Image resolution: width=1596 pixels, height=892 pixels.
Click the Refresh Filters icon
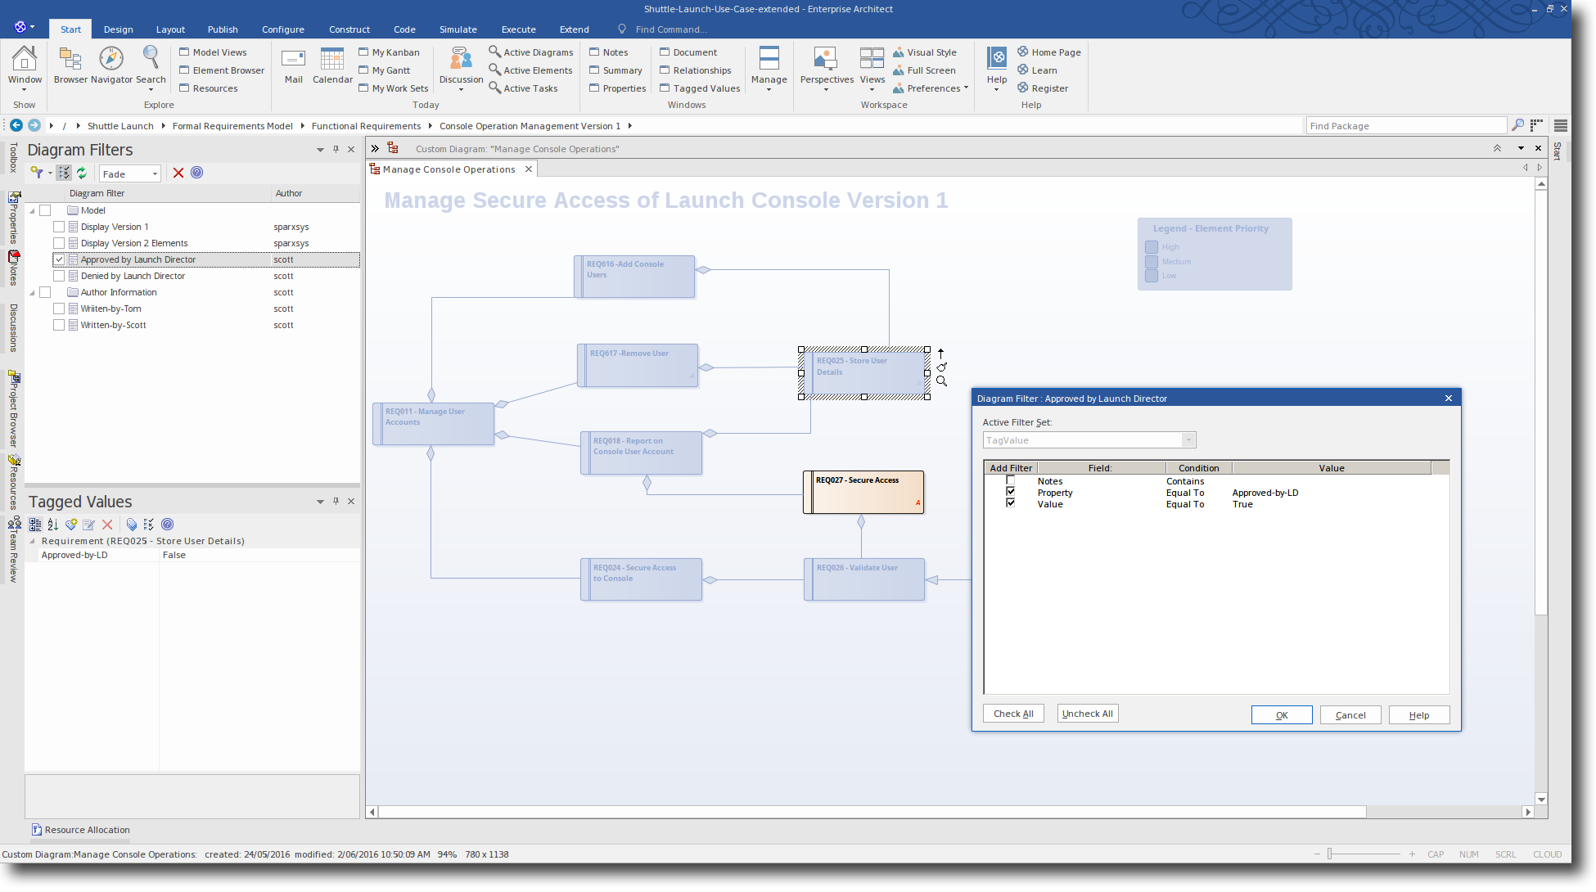82,173
